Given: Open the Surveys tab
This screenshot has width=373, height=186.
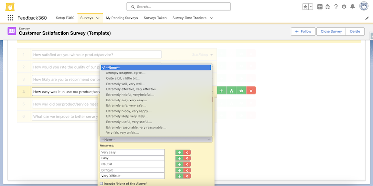Looking at the screenshot, I should (87, 18).
